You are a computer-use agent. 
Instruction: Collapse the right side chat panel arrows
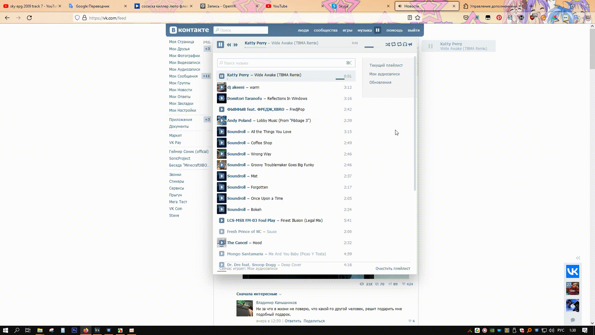[x=578, y=258]
